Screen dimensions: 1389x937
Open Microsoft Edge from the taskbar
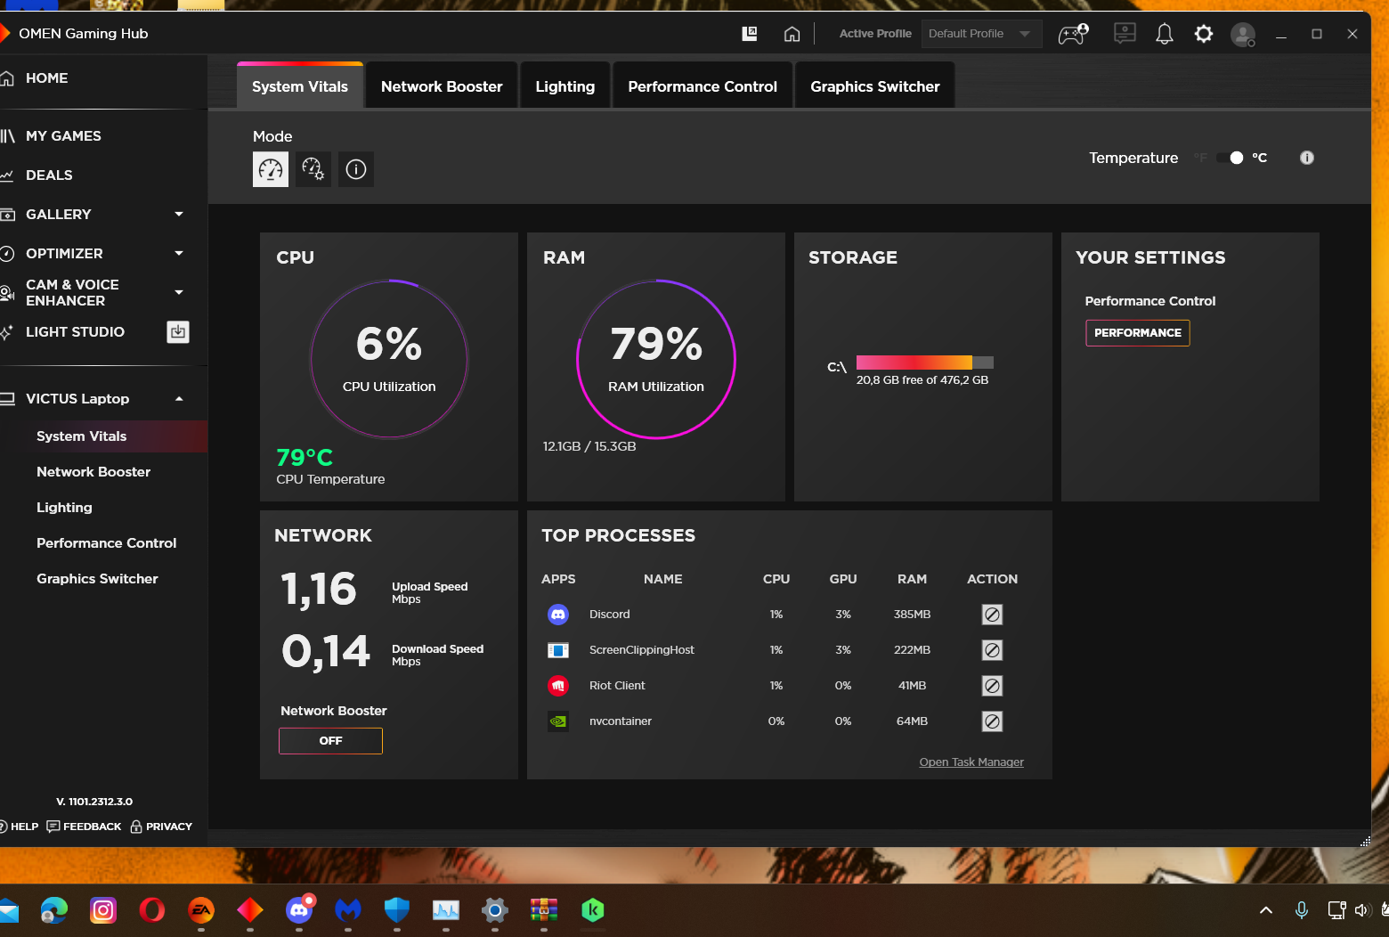[x=54, y=910]
